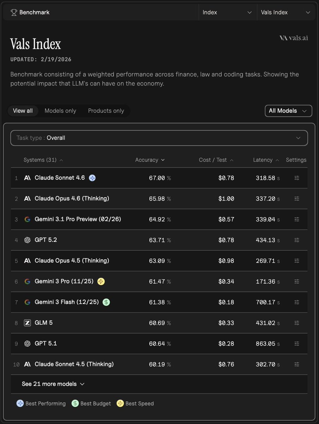The image size is (319, 424).
Task: Click cost value $0.18
Action: pos(226,302)
